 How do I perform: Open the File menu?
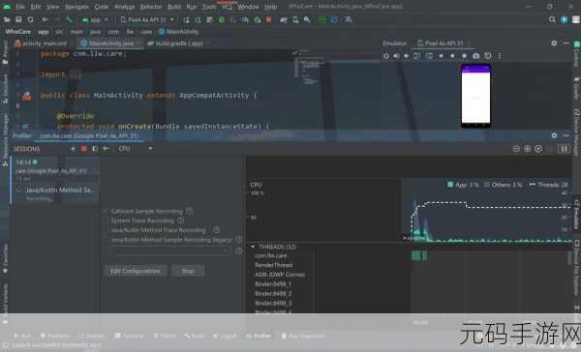tap(20, 7)
